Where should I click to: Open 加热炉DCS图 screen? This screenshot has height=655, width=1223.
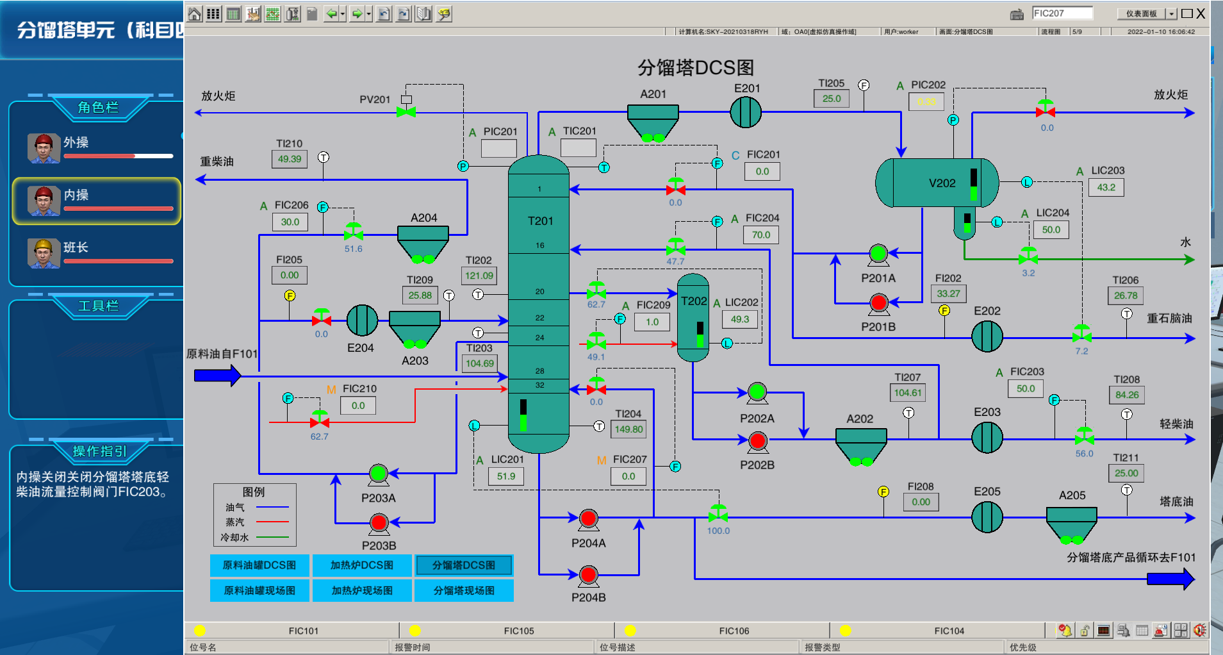[x=362, y=565]
